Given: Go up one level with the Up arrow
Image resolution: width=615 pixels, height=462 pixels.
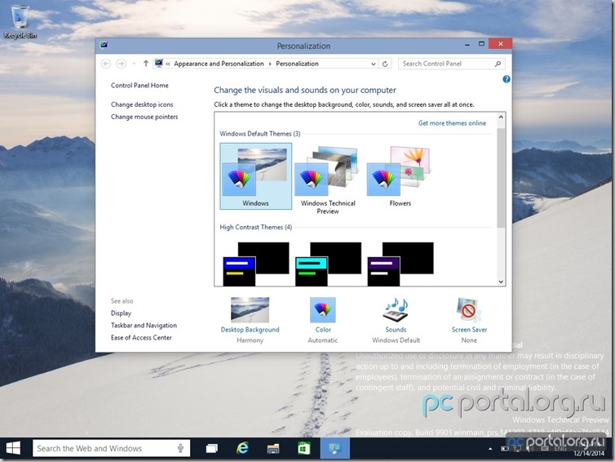Looking at the screenshot, I should (145, 64).
